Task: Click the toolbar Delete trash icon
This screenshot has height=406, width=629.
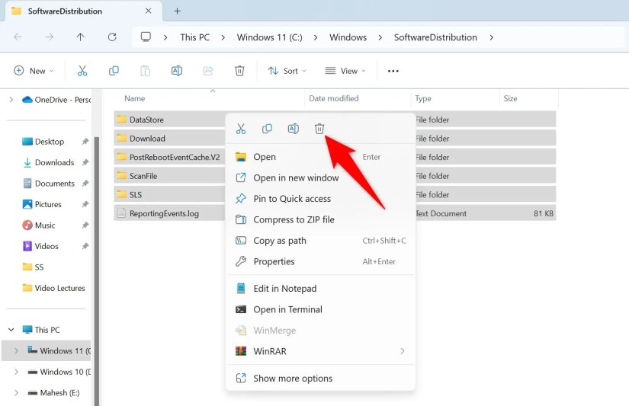Action: coord(239,71)
